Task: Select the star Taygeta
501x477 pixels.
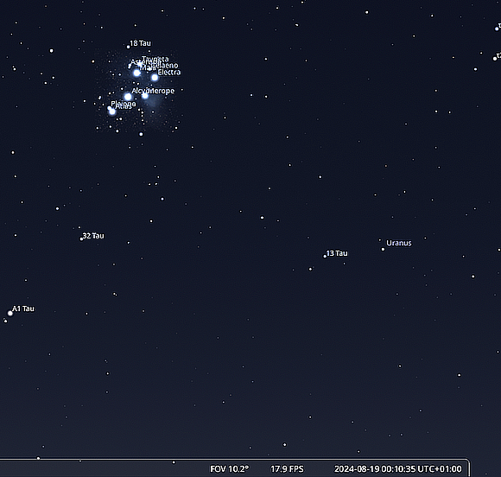Action: pos(140,64)
